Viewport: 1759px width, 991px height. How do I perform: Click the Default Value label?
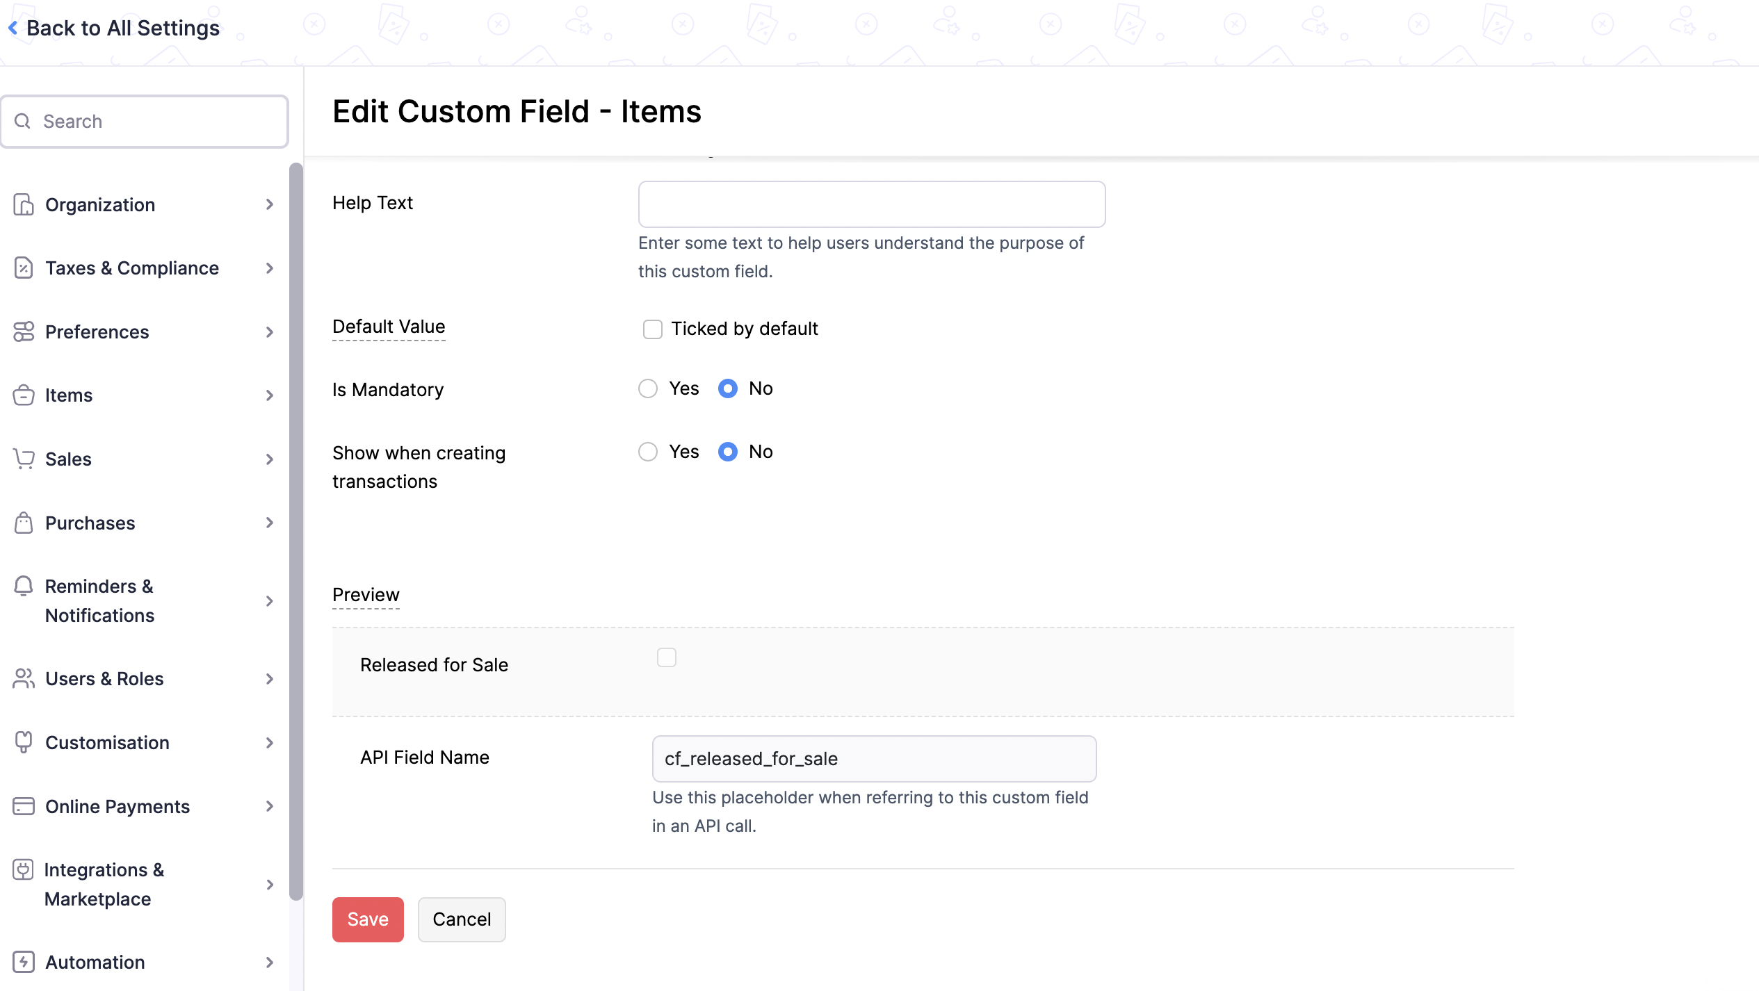click(x=389, y=327)
